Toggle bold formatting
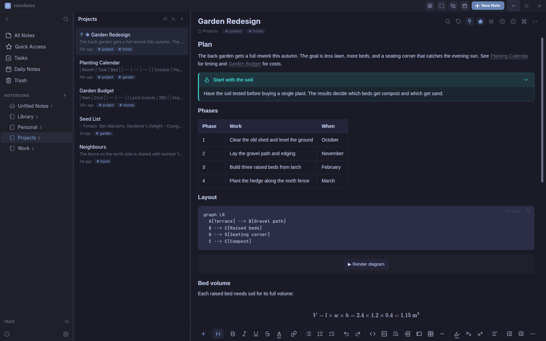 (x=233, y=334)
